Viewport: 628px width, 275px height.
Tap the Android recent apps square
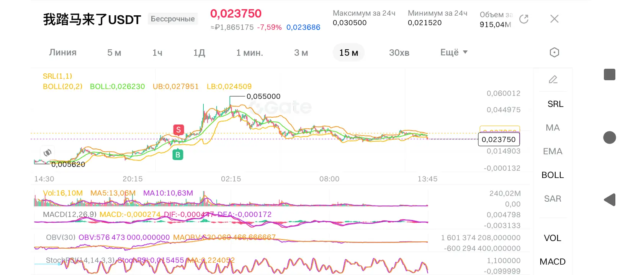pyautogui.click(x=610, y=74)
